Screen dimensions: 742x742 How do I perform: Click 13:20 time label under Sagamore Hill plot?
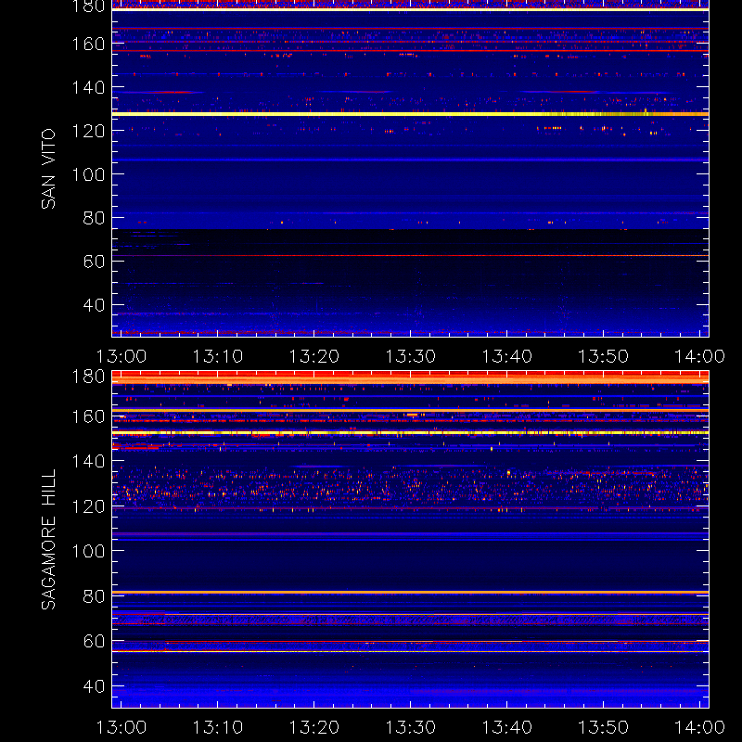pos(314,727)
